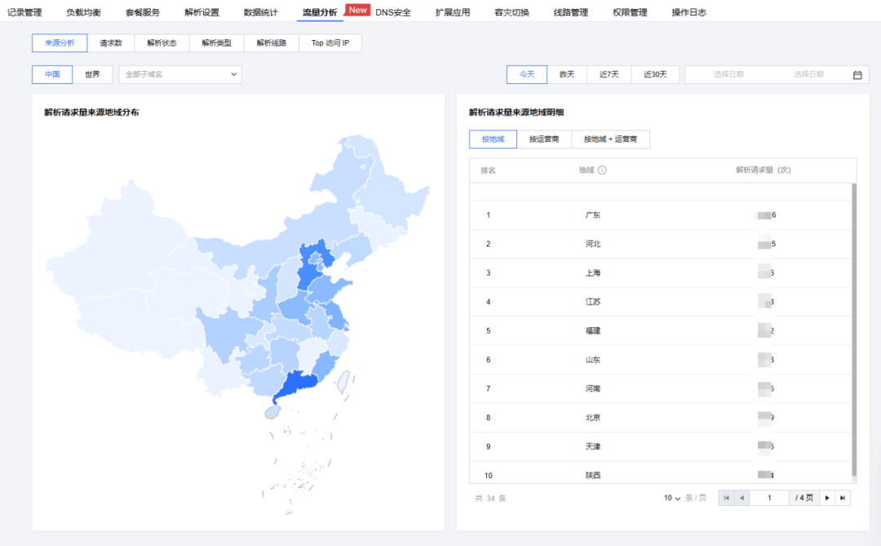881x546 pixels.
Task: Go to the previous results page
Action: coord(742,498)
